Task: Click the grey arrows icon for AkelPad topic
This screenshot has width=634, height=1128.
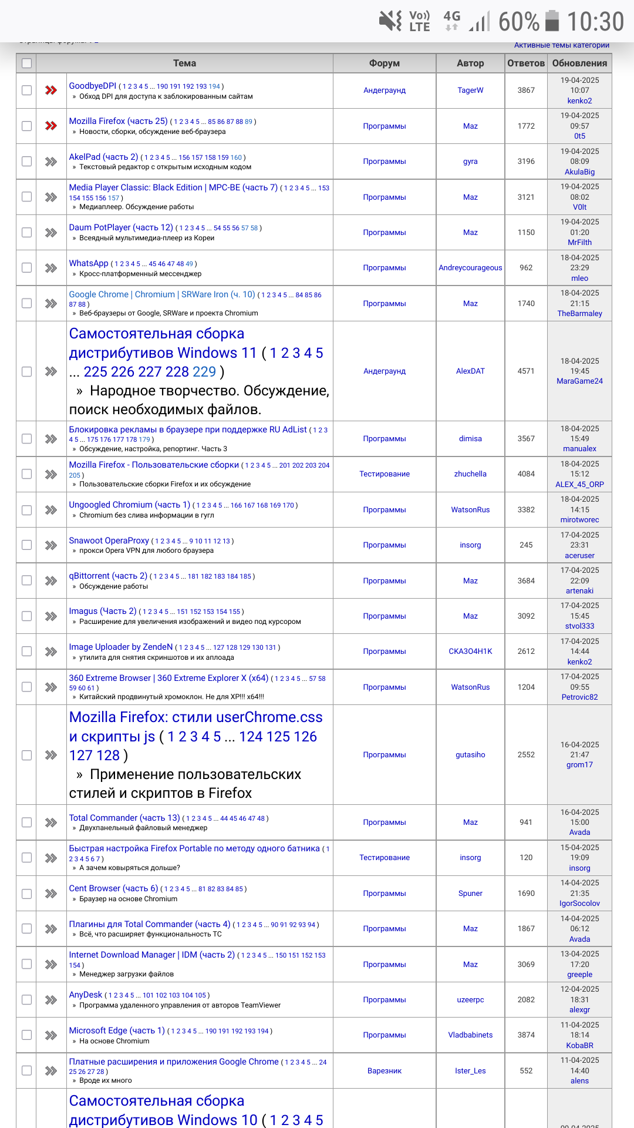Action: (x=51, y=162)
